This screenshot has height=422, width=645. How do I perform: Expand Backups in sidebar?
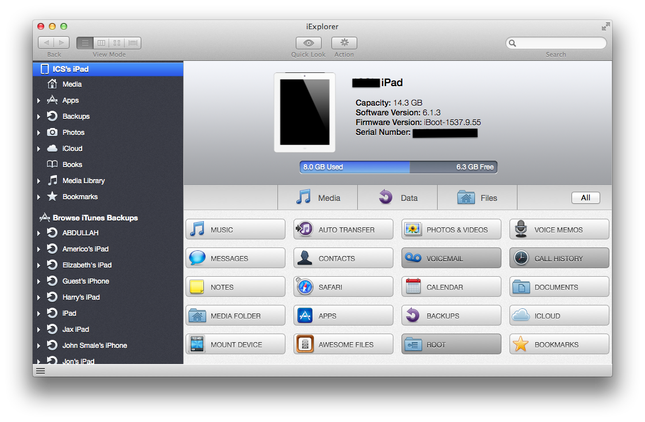click(38, 117)
